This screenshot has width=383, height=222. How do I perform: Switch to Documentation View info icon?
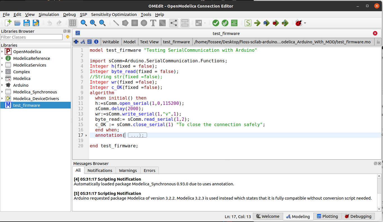(96, 42)
